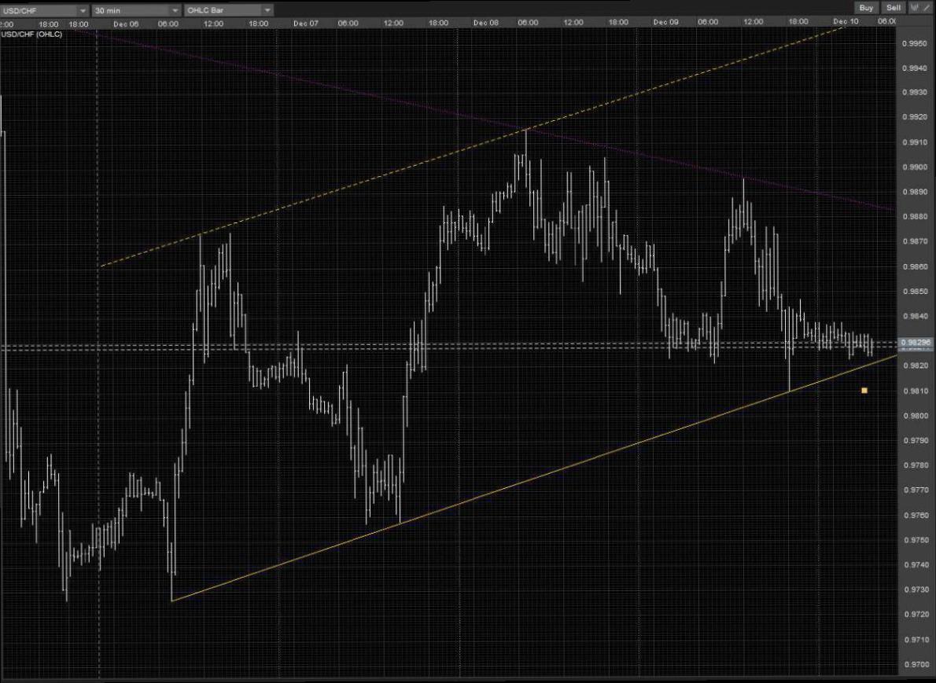This screenshot has height=683, width=936.
Task: Click Dec 10 on the time axis
Action: tap(846, 23)
